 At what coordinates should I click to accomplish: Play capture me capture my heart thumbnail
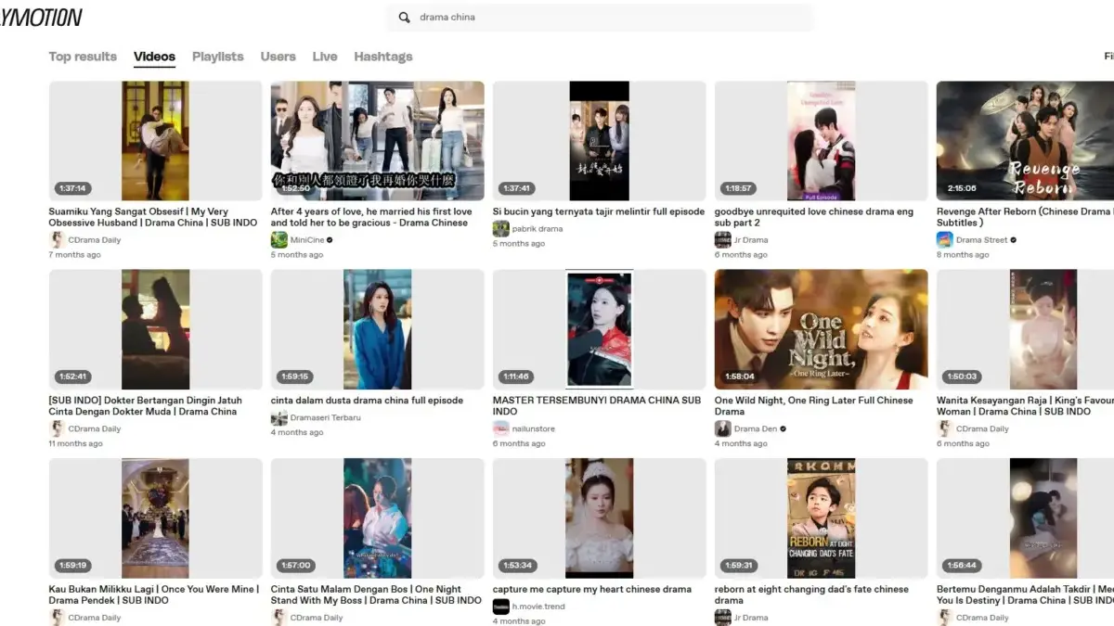pos(599,518)
